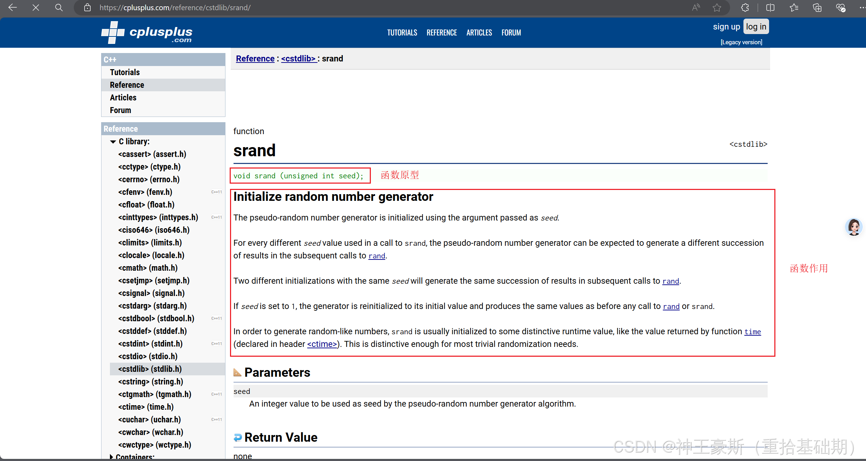This screenshot has width=866, height=461.
Task: Click the Read aloud icon in the address bar
Action: [x=696, y=7]
